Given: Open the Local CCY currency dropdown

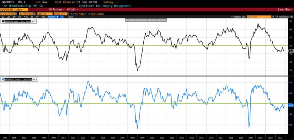Looking at the screenshot, I should coord(61,14).
